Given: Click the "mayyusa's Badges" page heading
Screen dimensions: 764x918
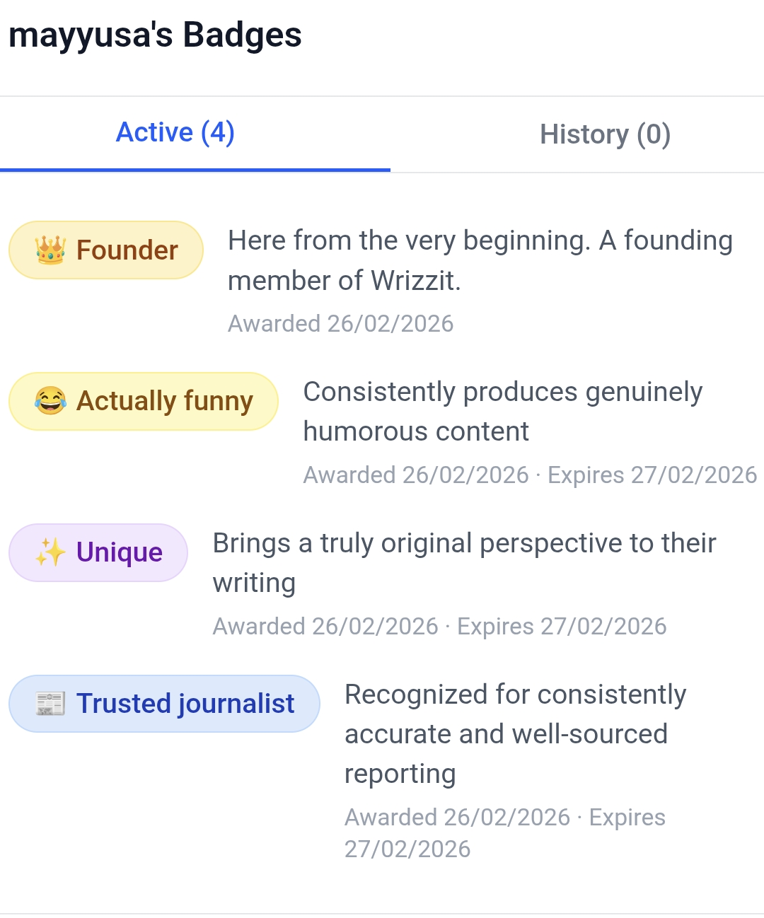Looking at the screenshot, I should click(155, 35).
